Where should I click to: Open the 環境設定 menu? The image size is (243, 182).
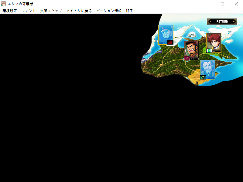point(10,11)
